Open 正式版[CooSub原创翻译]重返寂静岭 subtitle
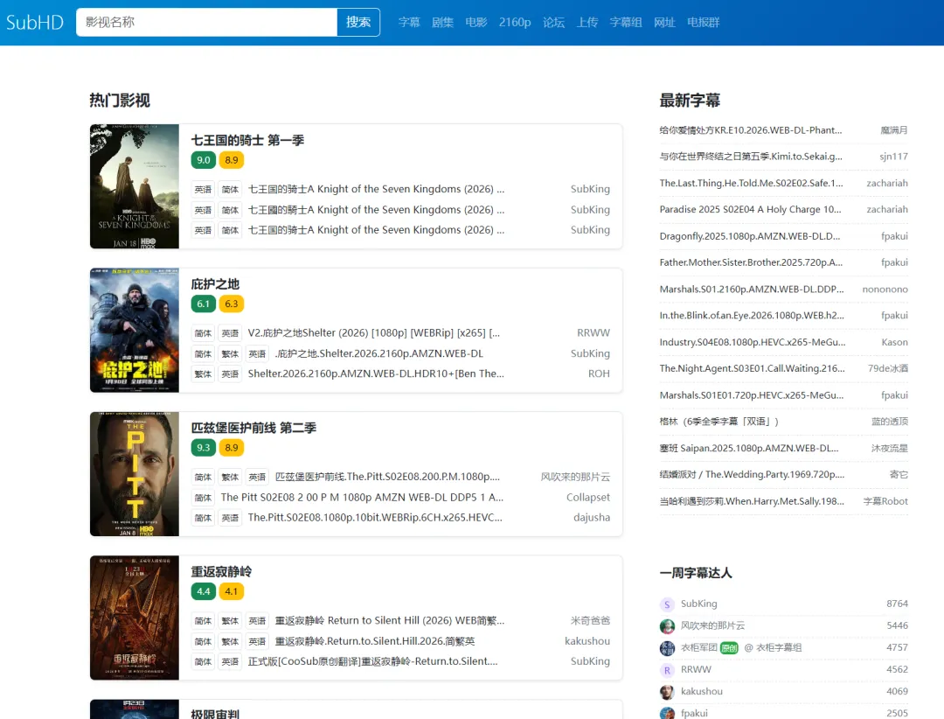The height and width of the screenshot is (719, 944). [373, 661]
